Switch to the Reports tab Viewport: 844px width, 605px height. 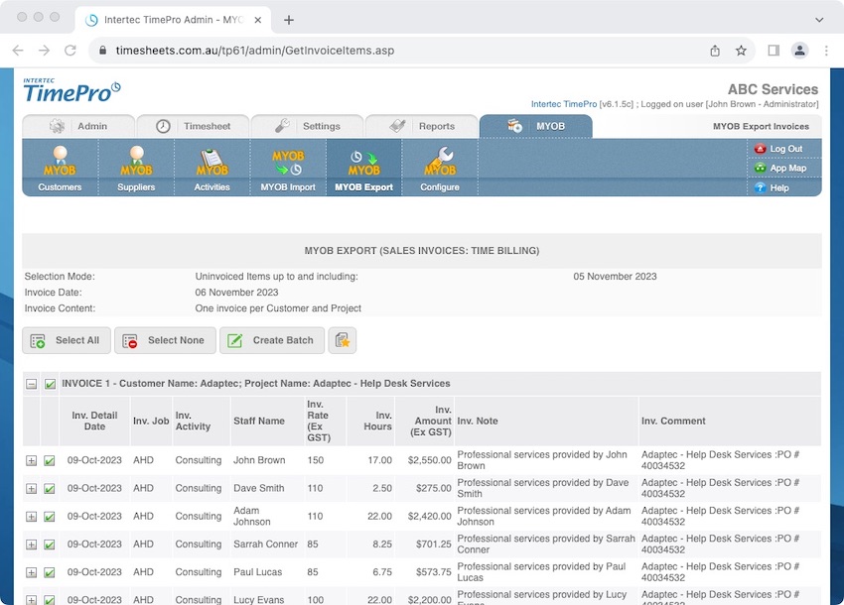pos(421,126)
